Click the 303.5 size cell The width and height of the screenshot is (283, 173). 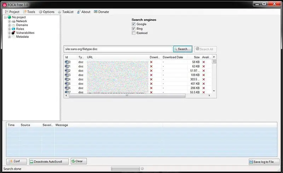point(195,79)
